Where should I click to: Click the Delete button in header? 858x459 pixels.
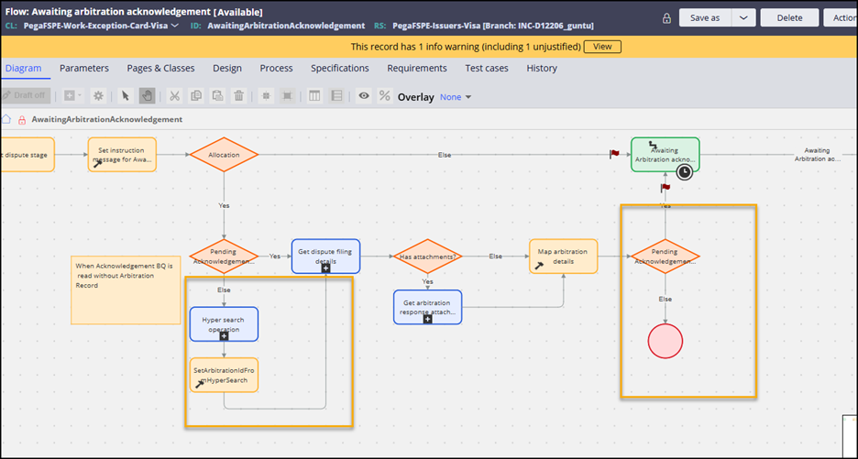tap(789, 17)
